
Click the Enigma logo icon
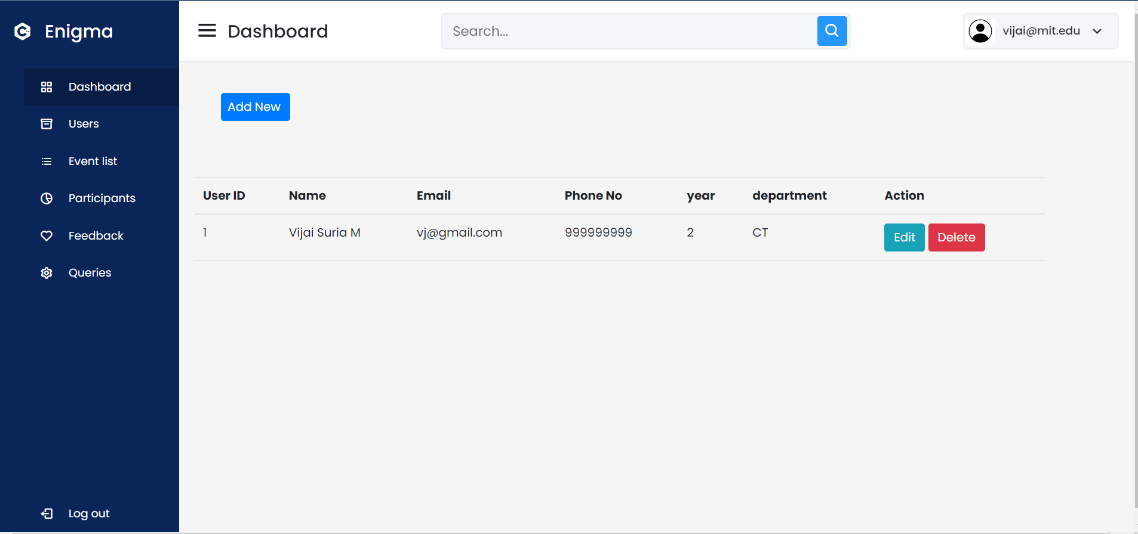click(23, 31)
